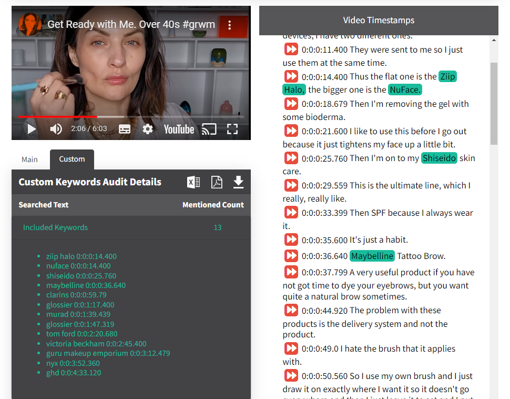The image size is (510, 399).
Task: Toggle subtitles on the video player
Action: tap(125, 129)
